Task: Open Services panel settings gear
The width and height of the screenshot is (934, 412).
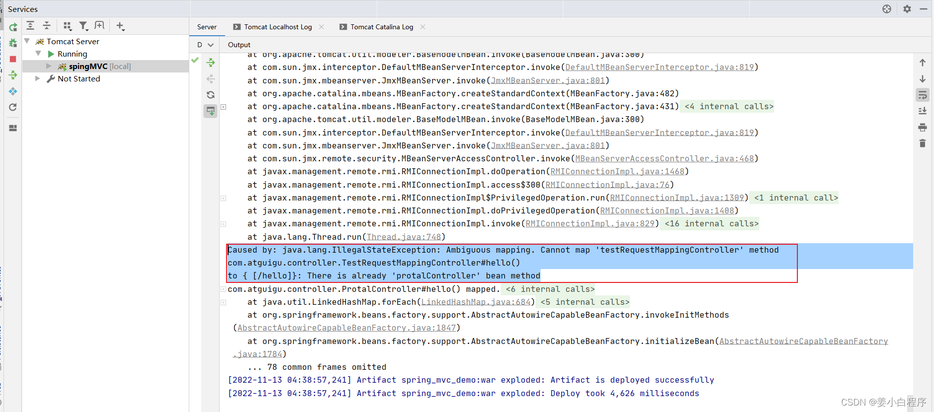Action: [907, 9]
